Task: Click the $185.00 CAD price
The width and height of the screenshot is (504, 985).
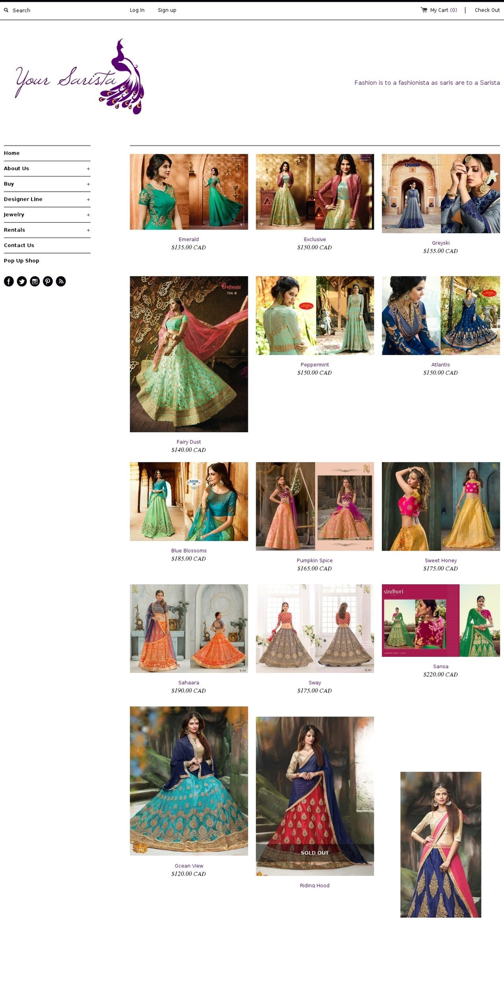Action: (x=189, y=559)
